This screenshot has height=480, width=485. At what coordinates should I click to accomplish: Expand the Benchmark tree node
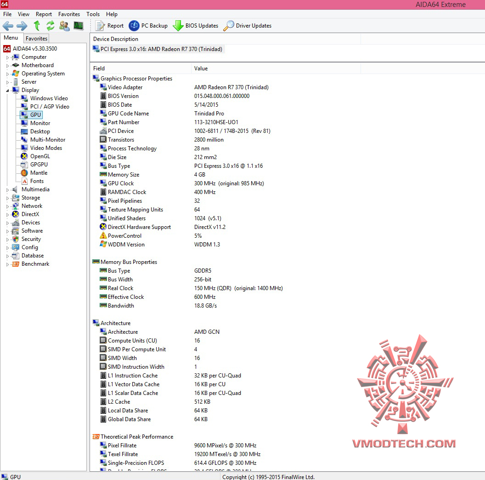pyautogui.click(x=7, y=264)
